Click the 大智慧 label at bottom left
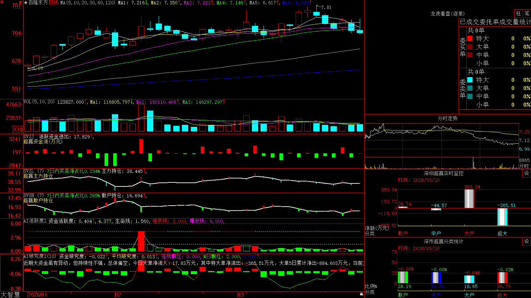The height and width of the screenshot is (298, 531). pos(10,294)
